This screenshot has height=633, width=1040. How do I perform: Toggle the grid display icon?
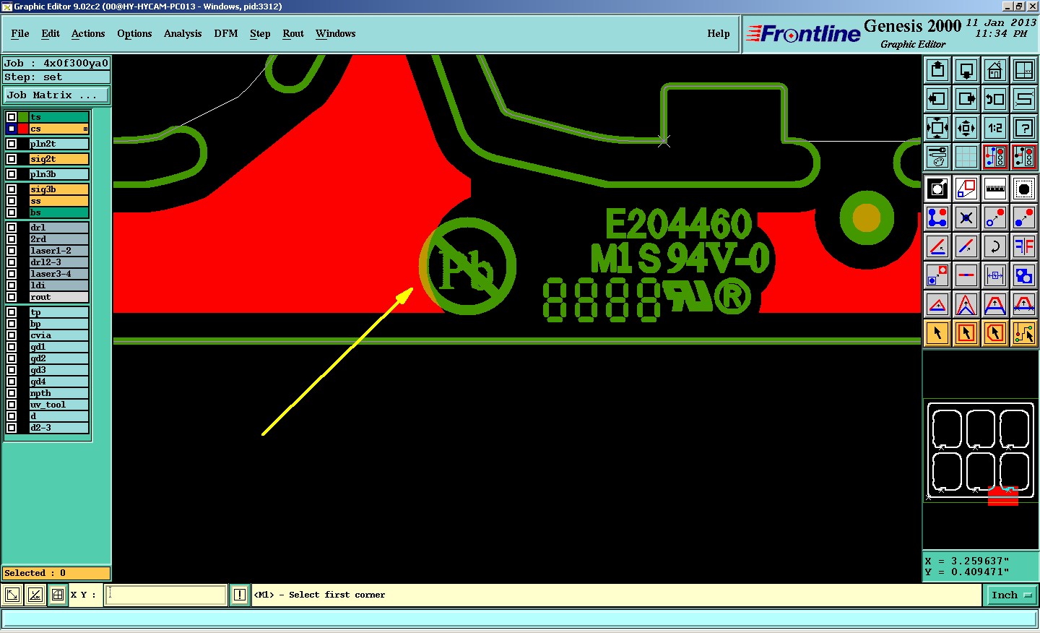pyautogui.click(x=966, y=156)
